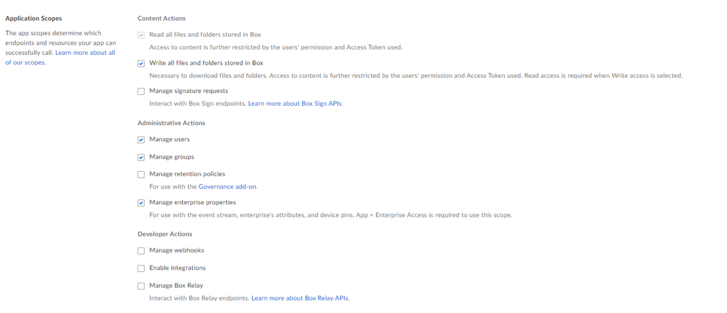Screen dimensions: 727x313
Task: Uncheck Manage enterprise properties
Action: tap(141, 203)
